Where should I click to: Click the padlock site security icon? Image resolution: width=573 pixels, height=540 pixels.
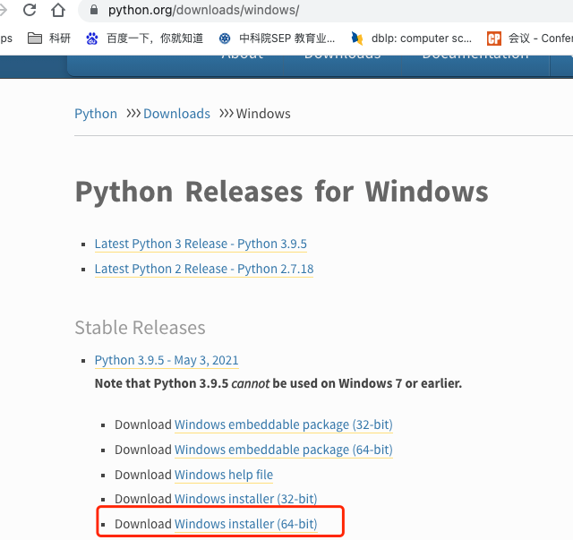tap(94, 10)
